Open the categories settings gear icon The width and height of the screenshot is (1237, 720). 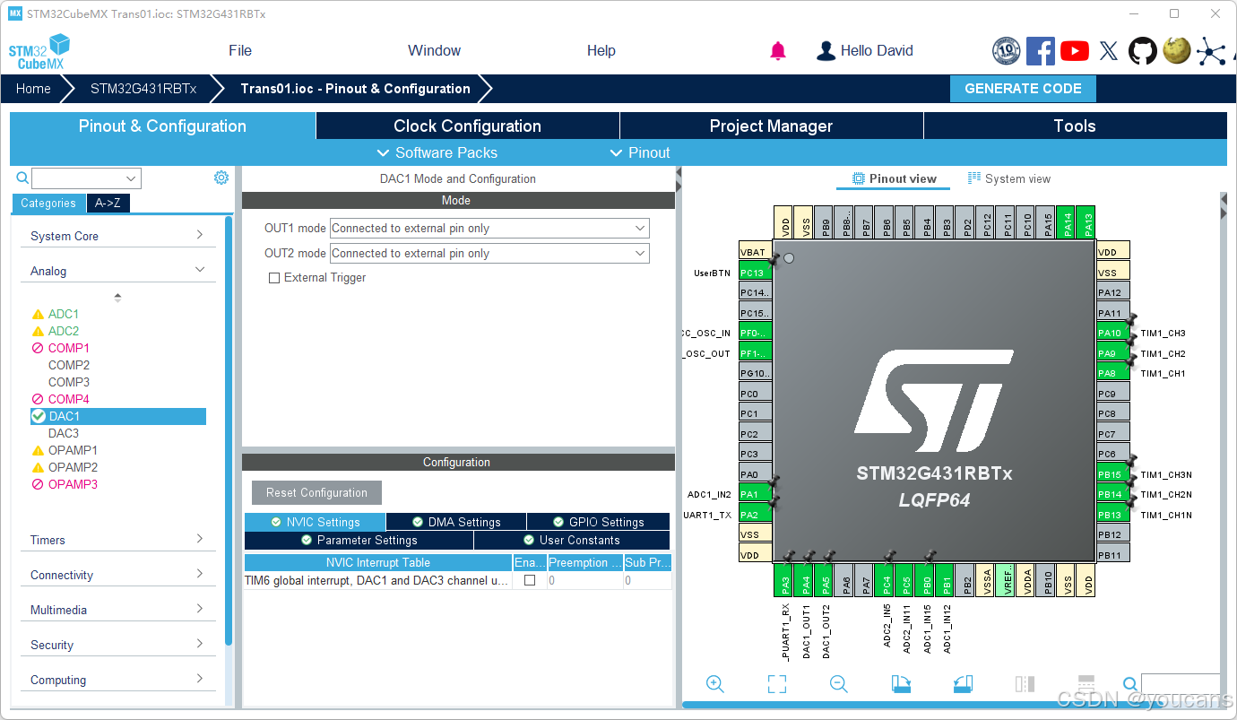(x=221, y=178)
